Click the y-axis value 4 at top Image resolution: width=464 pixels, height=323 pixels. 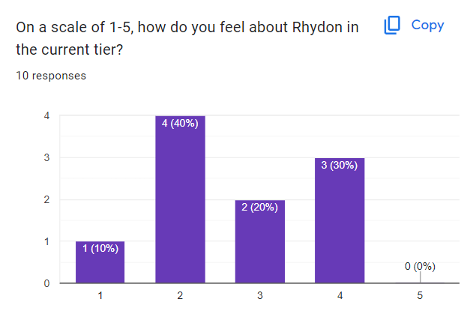(x=47, y=116)
